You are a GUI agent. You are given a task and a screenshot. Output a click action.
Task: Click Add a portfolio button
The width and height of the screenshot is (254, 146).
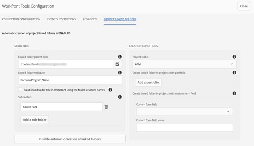pyautogui.click(x=148, y=82)
